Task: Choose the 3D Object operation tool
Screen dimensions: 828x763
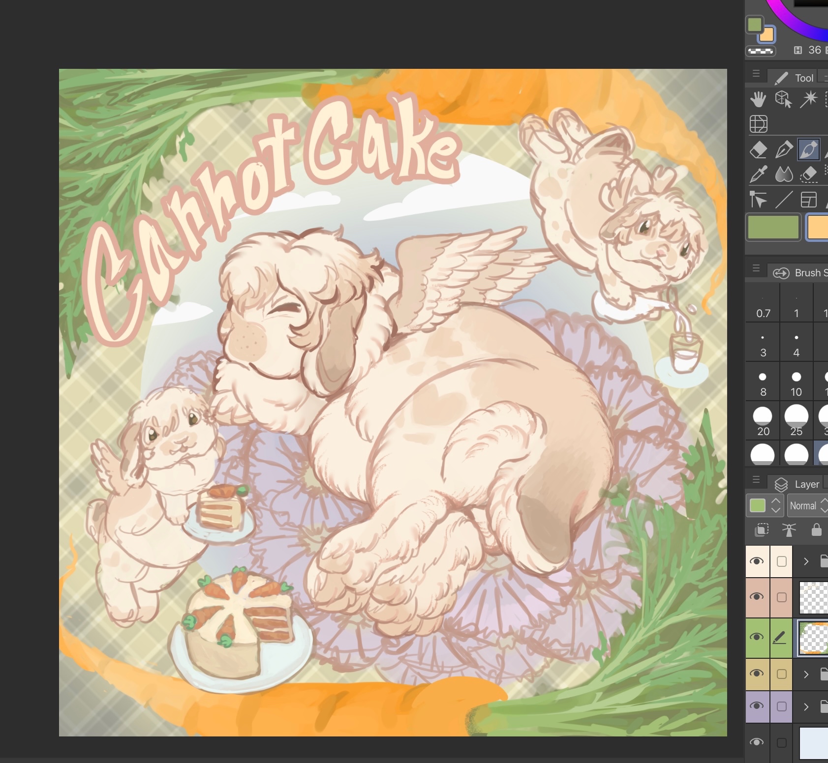Action: (x=783, y=99)
